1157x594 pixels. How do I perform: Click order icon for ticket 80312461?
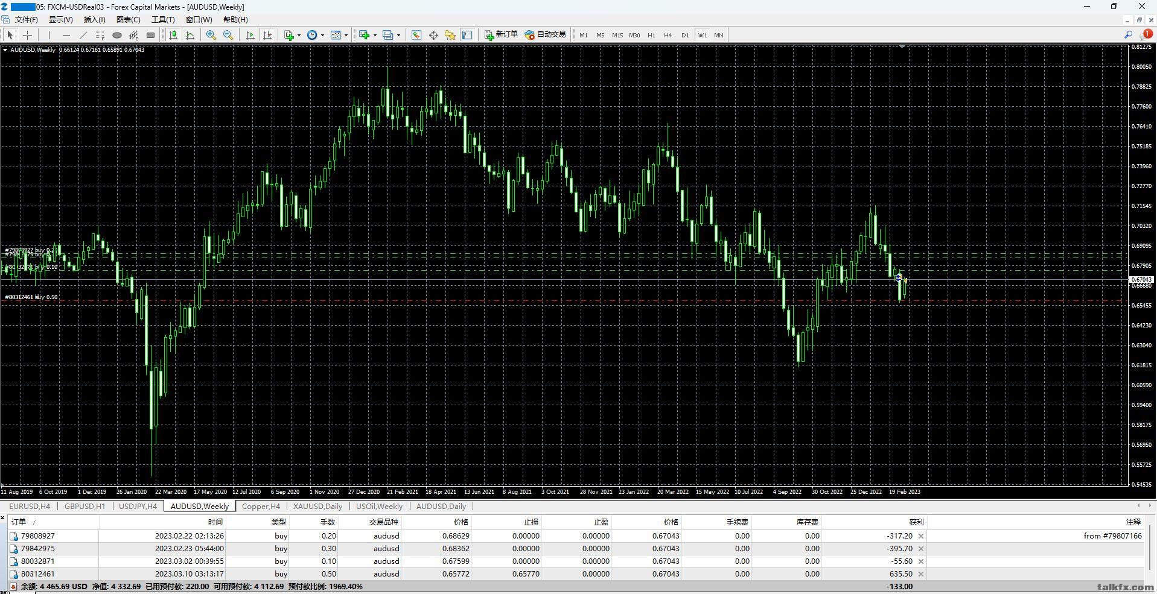pos(14,574)
